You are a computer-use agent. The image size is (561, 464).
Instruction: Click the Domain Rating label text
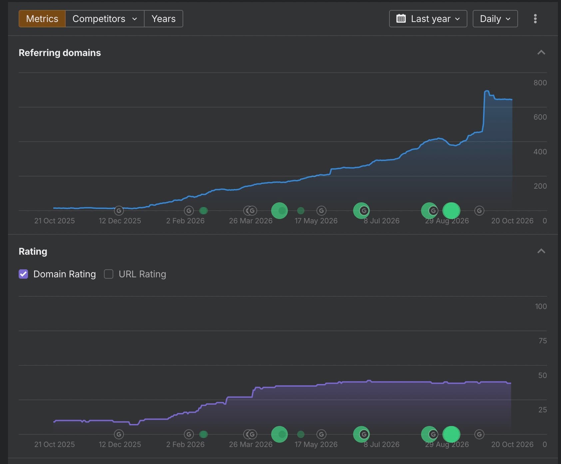(x=65, y=274)
